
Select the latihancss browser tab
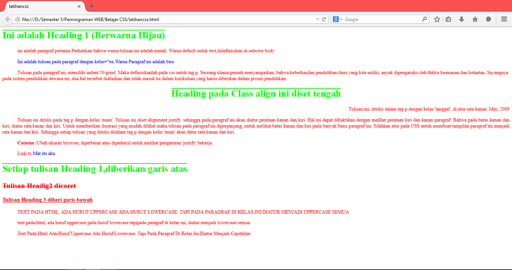point(41,6)
